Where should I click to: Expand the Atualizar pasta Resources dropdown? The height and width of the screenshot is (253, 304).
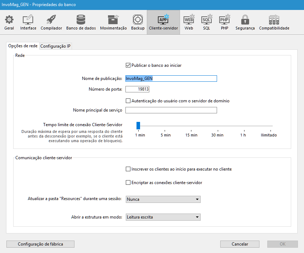pos(163,199)
